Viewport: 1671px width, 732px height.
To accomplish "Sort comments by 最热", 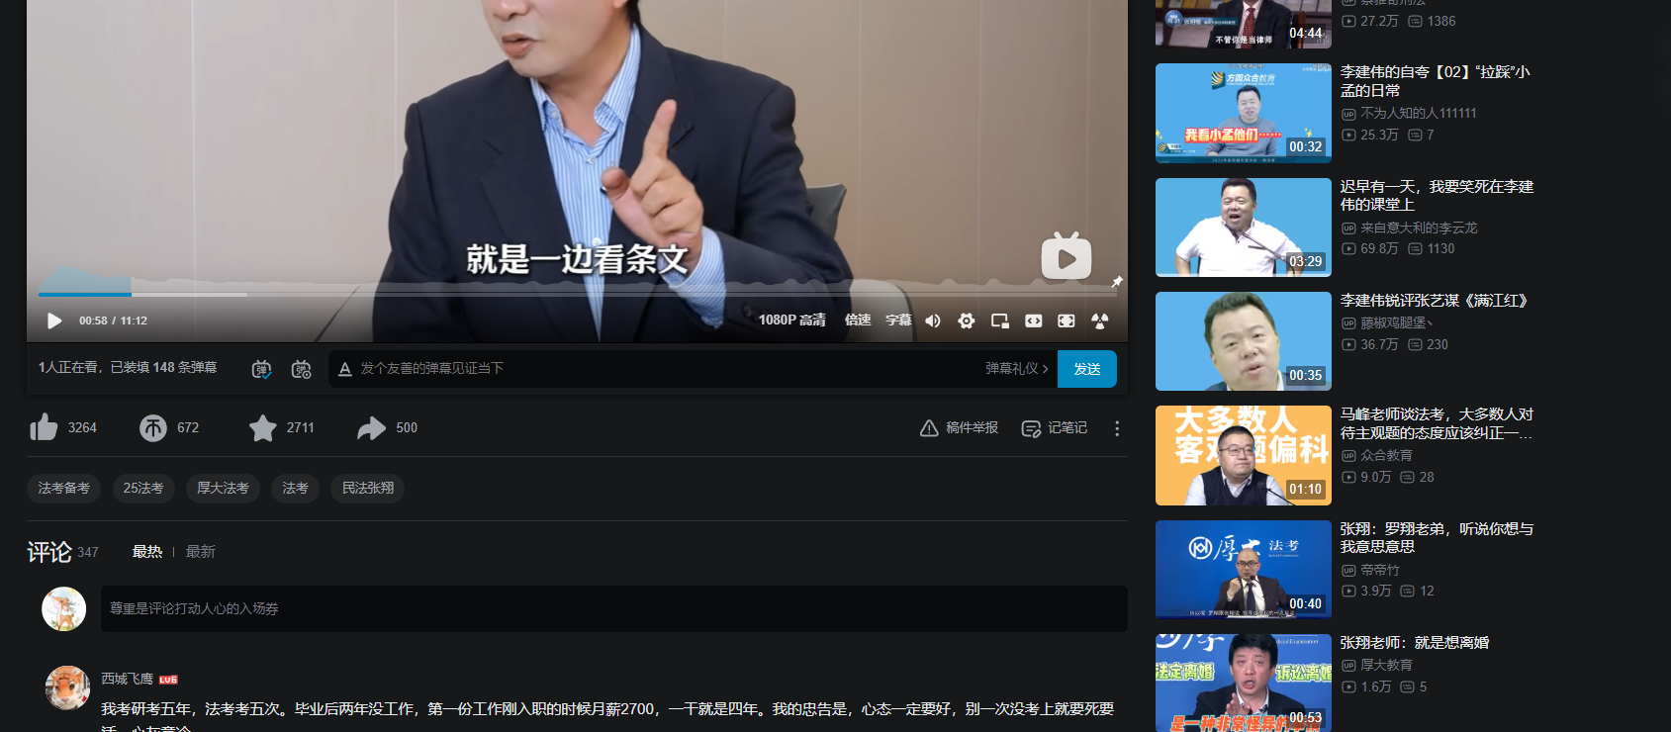I will (147, 552).
